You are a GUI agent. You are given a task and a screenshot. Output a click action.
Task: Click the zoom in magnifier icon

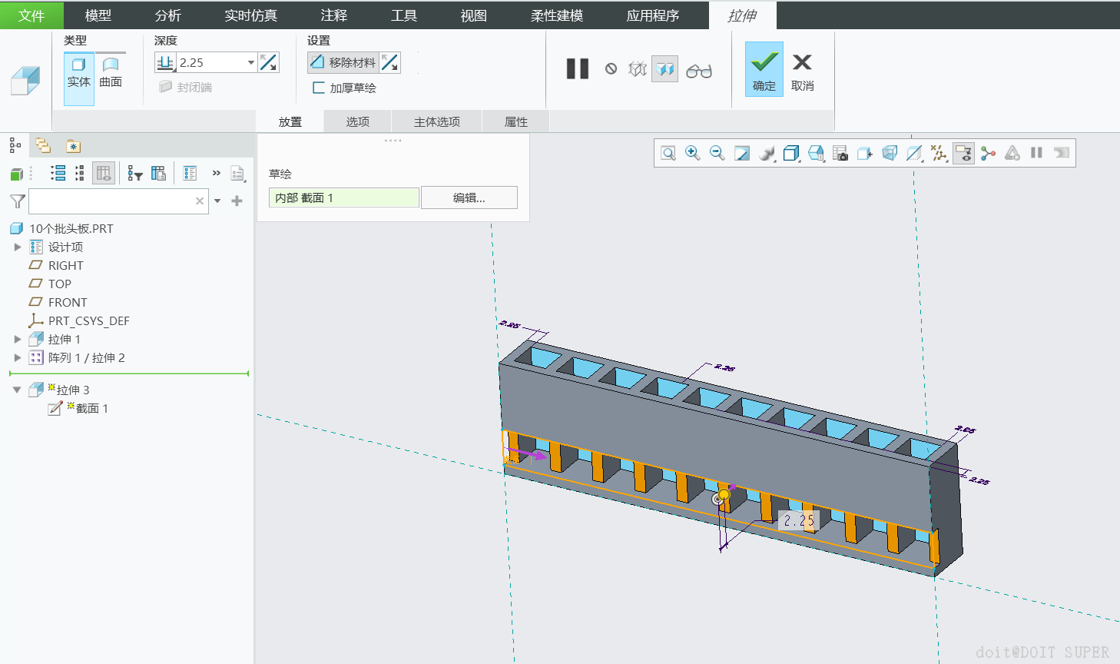(692, 153)
